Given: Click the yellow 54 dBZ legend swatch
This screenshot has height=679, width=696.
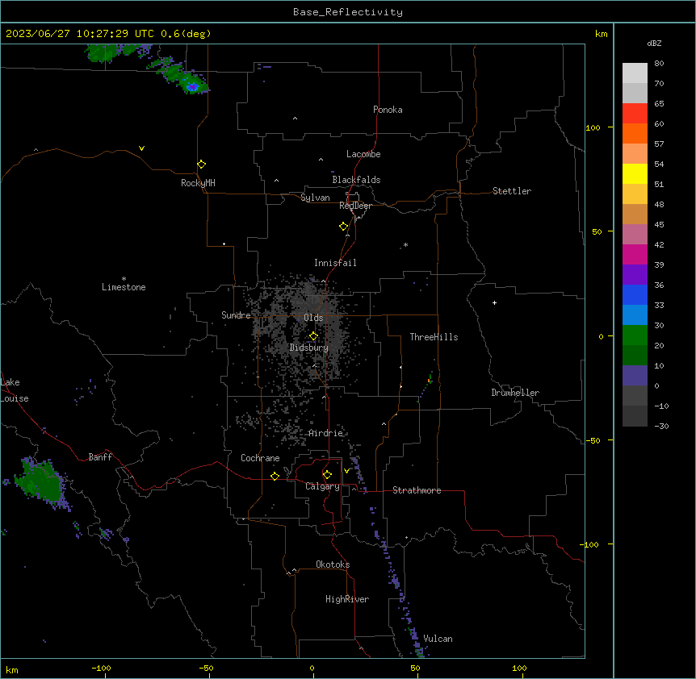Looking at the screenshot, I should click(635, 173).
